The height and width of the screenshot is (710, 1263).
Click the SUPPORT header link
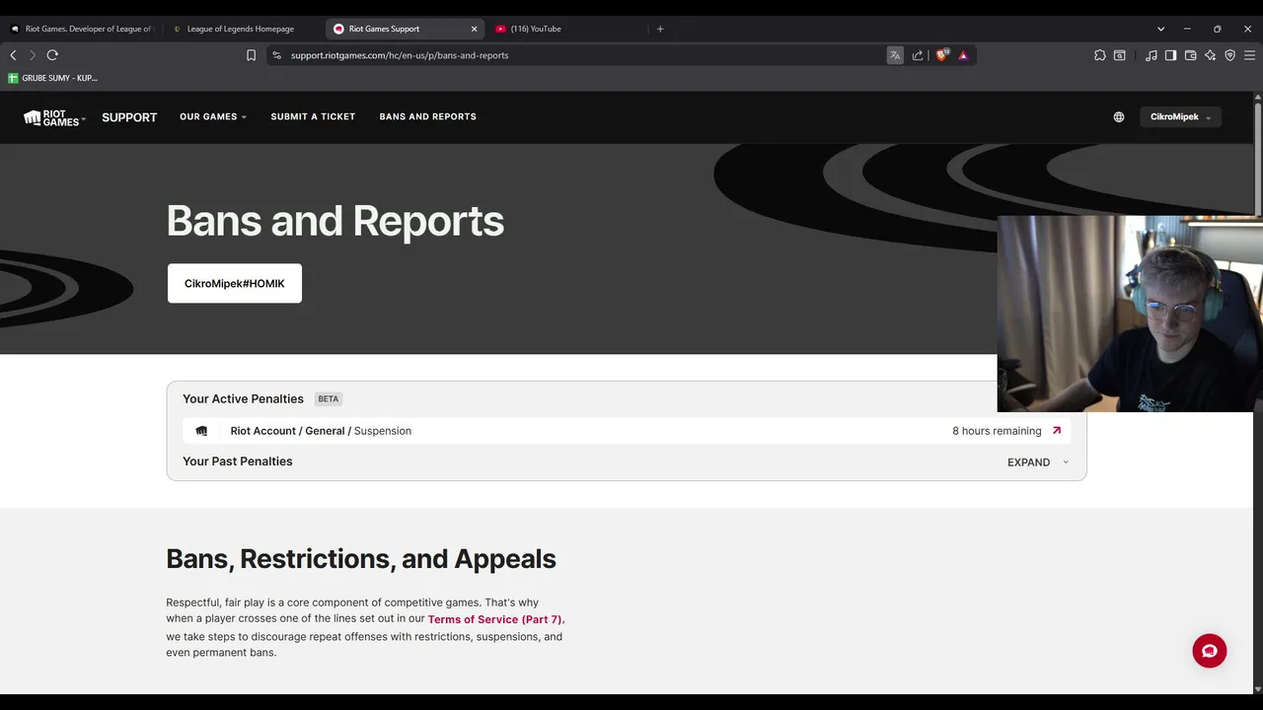click(129, 117)
